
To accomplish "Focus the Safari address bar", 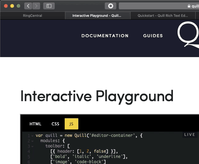I will coord(159,6).
